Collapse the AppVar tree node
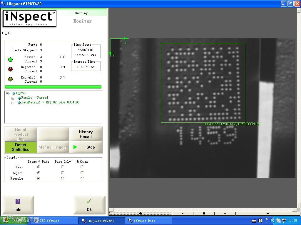 coord(7,93)
